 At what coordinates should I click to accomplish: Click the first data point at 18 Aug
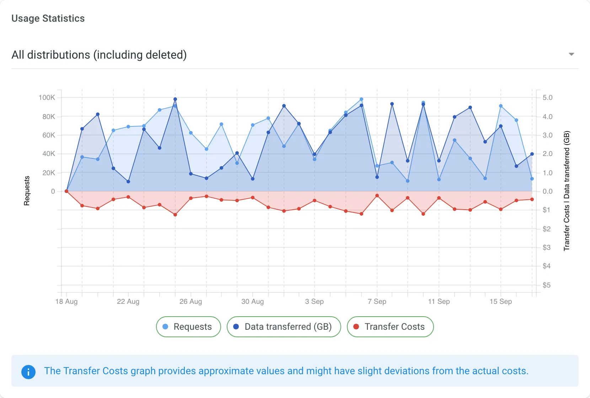tap(66, 191)
